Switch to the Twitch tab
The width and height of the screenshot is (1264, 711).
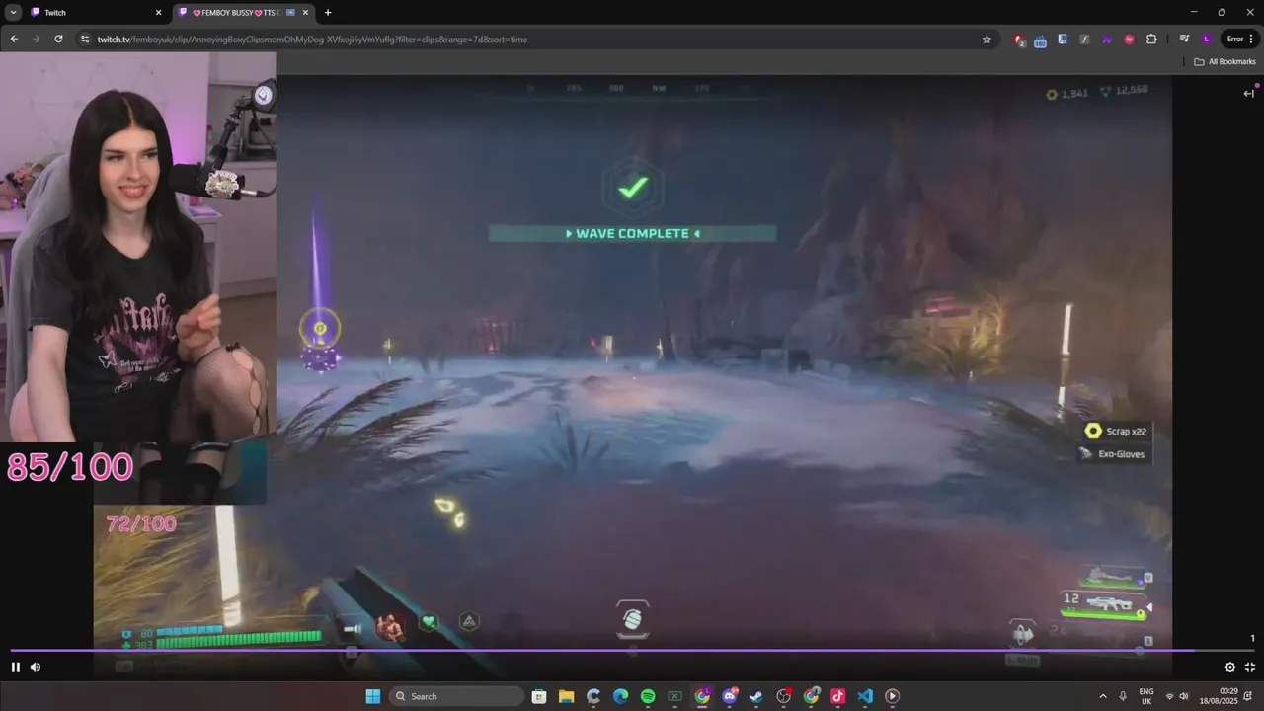[95, 12]
